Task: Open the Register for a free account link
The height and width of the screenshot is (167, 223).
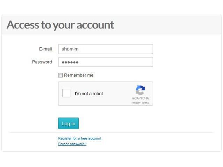Action: (80, 138)
